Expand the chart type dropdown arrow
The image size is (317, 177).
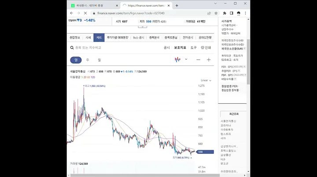186,59
